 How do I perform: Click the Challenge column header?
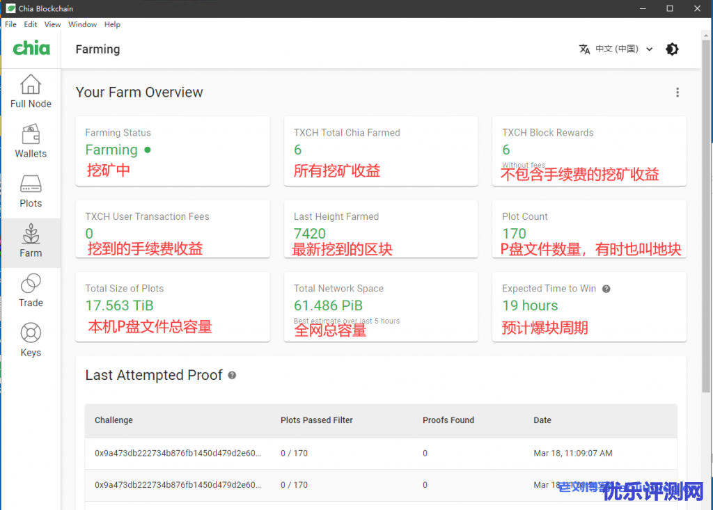tap(113, 420)
